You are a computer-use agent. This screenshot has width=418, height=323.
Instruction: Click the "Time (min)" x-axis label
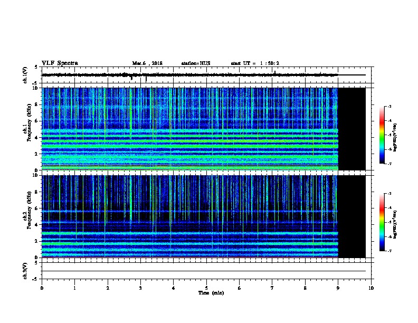pos(211,293)
